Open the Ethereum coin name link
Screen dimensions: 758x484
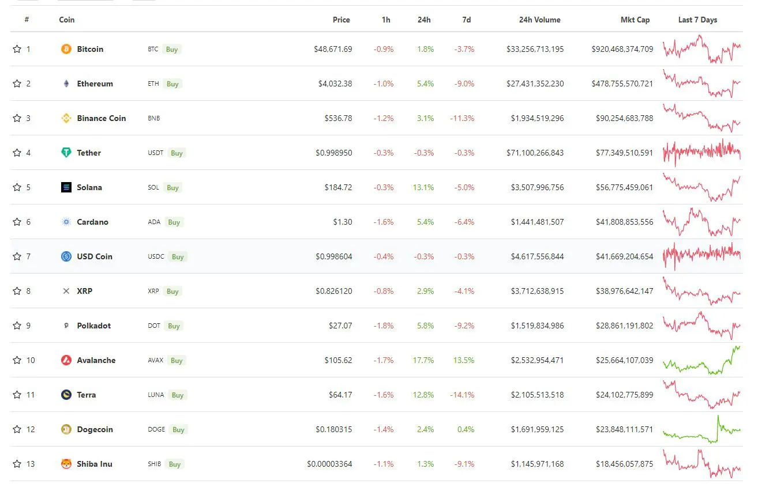[95, 84]
